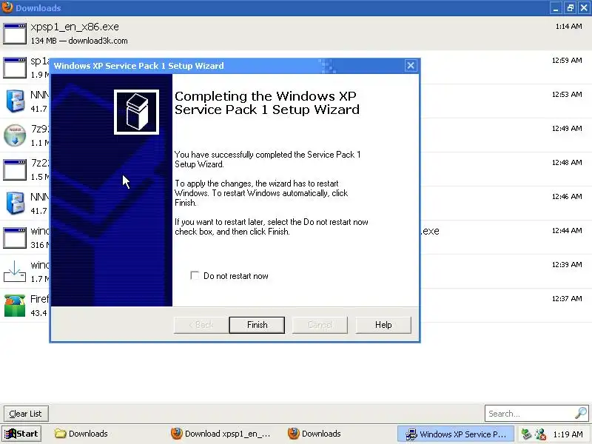
Task: Click the 12:44 AM download timestamp
Action: point(567,231)
